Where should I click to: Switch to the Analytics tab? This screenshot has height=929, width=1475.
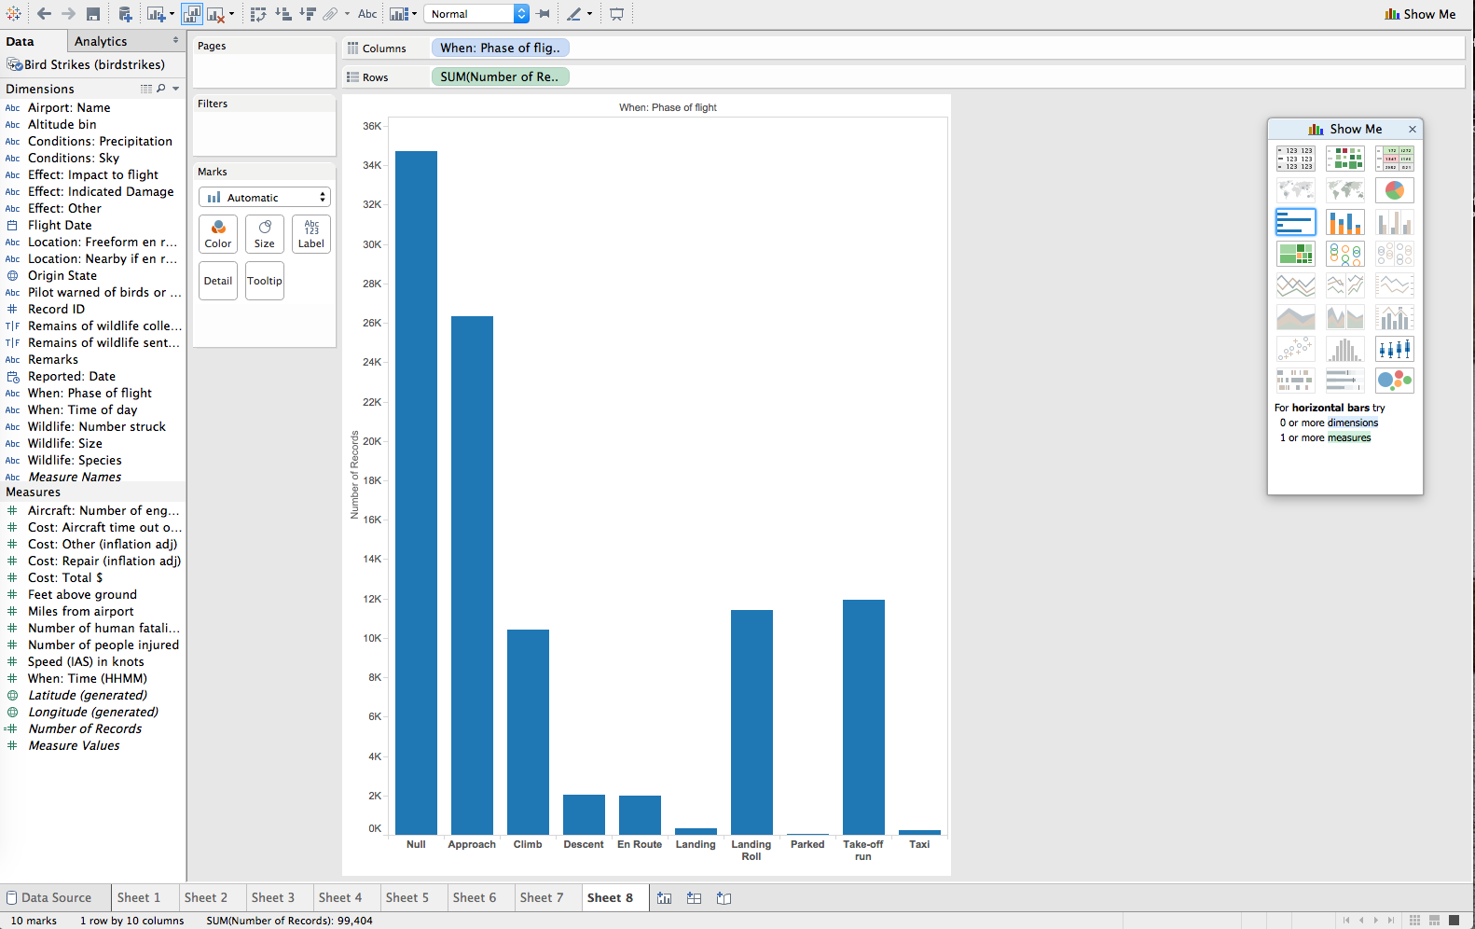click(101, 41)
